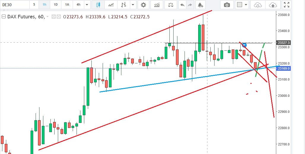The image size is (305, 154).
Task: Click the blue P marker on chart
Action: click(244, 45)
